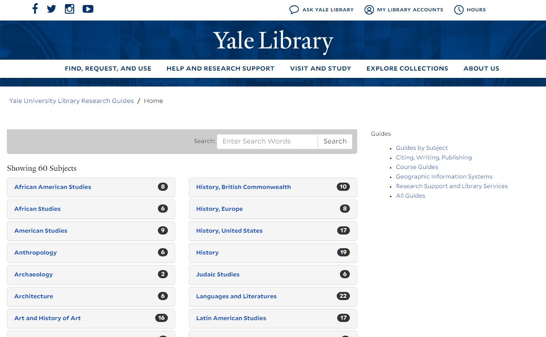The width and height of the screenshot is (546, 337).
Task: Expand the Anthropology subject
Action: (91, 253)
